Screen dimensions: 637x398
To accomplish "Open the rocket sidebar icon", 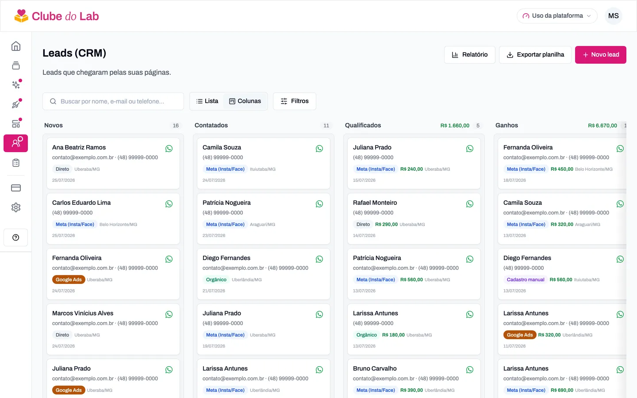I will click(x=16, y=104).
